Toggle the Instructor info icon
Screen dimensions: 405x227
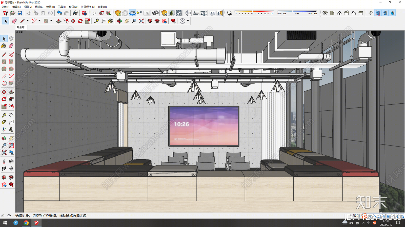[220, 13]
